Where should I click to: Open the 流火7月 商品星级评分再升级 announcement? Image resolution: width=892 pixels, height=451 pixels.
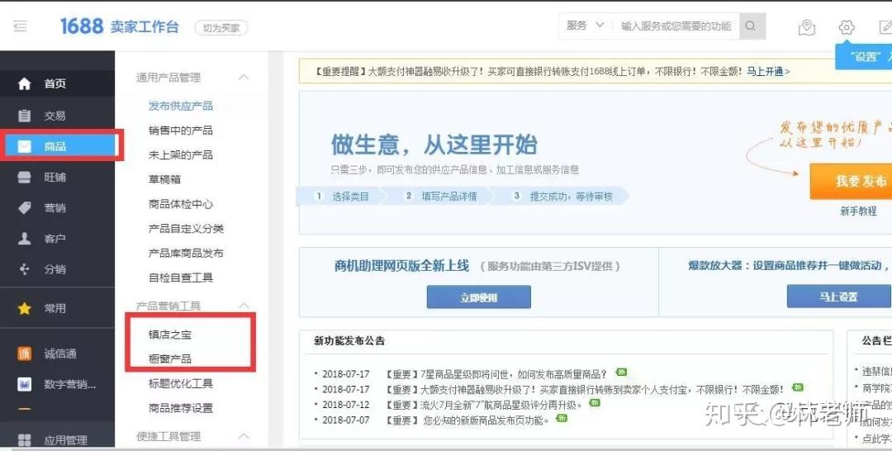(x=483, y=405)
